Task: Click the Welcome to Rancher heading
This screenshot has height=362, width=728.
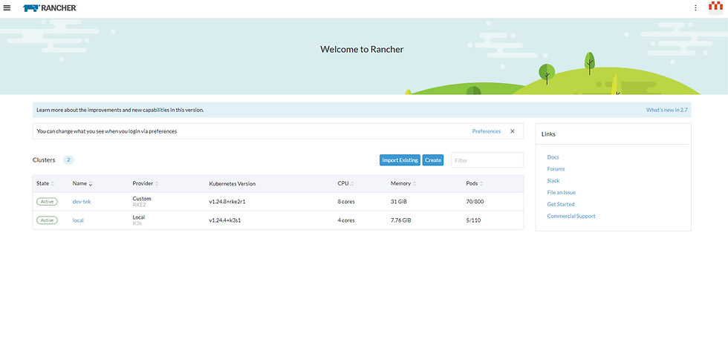Action: [x=362, y=49]
